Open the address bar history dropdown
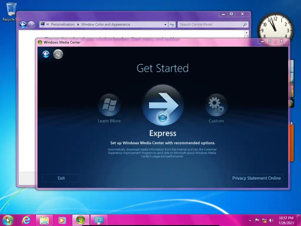Viewport: 301px width, 226px height. click(x=165, y=25)
